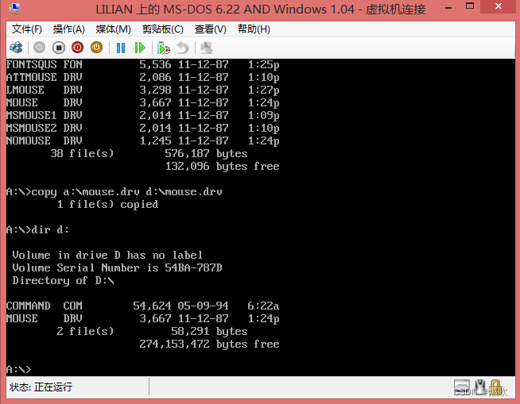Open the 媒体(M) menu
Screen dimensions: 520x404
click(x=114, y=29)
